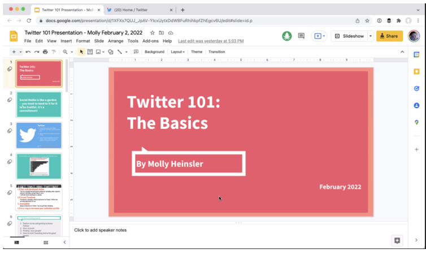Open the Explore button at bottom right
The height and width of the screenshot is (253, 426).
(x=397, y=241)
